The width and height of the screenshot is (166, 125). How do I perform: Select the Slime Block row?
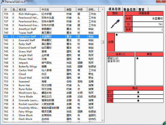click(51, 115)
